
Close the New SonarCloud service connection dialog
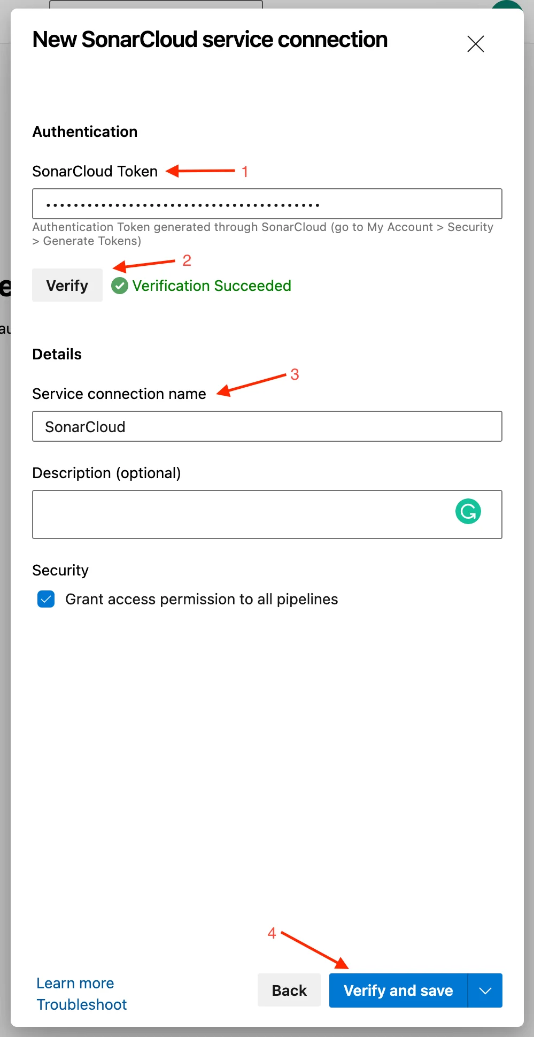point(475,43)
